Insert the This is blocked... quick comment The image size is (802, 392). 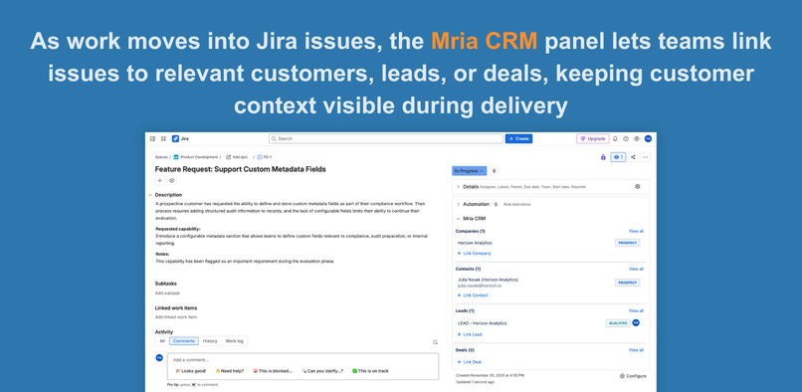tap(273, 371)
